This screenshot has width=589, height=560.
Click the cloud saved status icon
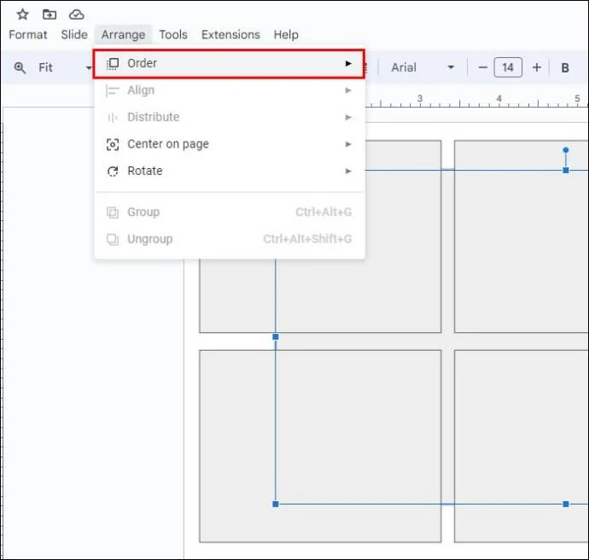tap(76, 15)
